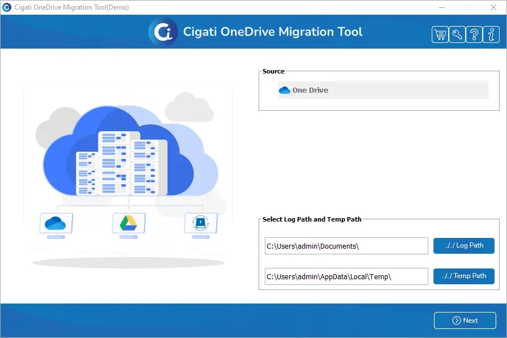Viewport: 507px width, 338px height.
Task: Open the shopping cart purchase icon
Action: (440, 34)
